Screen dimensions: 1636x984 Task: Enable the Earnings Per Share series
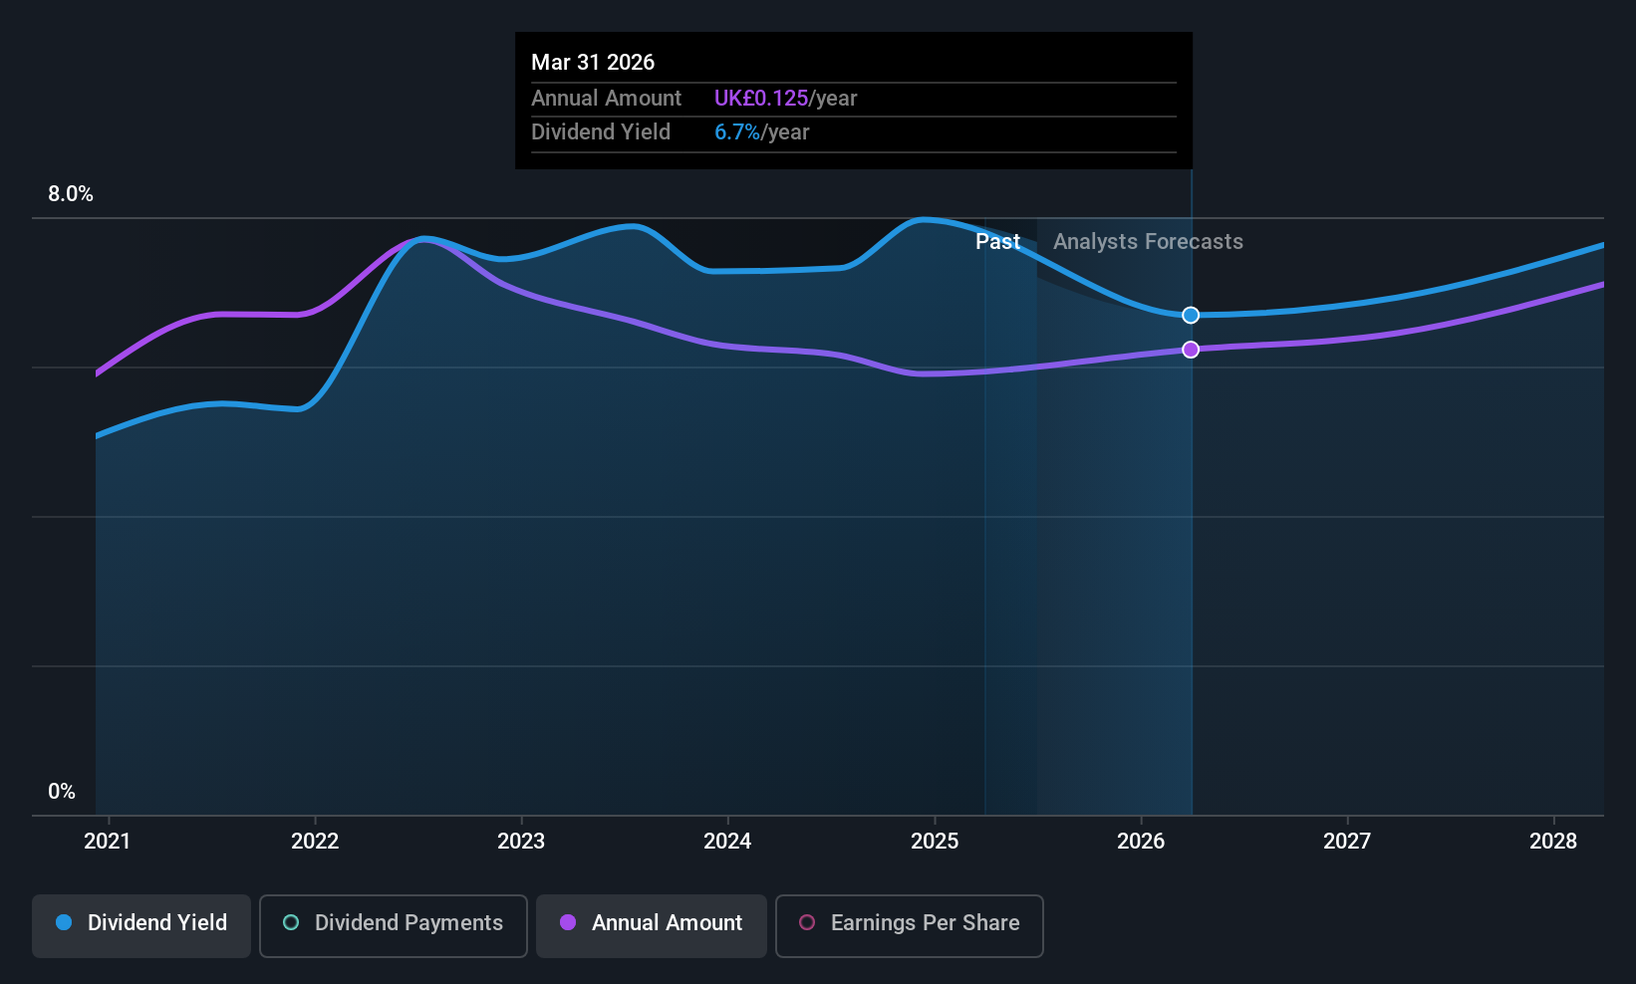click(910, 926)
